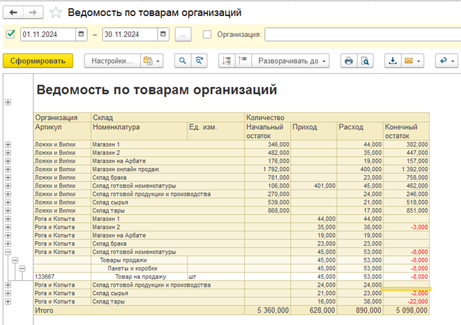Image resolution: width=461 pixels, height=325 pixels.
Task: Expand header group plus near report title
Action: tap(8, 103)
